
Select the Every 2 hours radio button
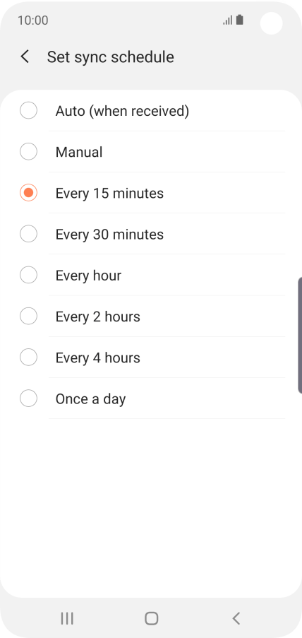point(28,316)
